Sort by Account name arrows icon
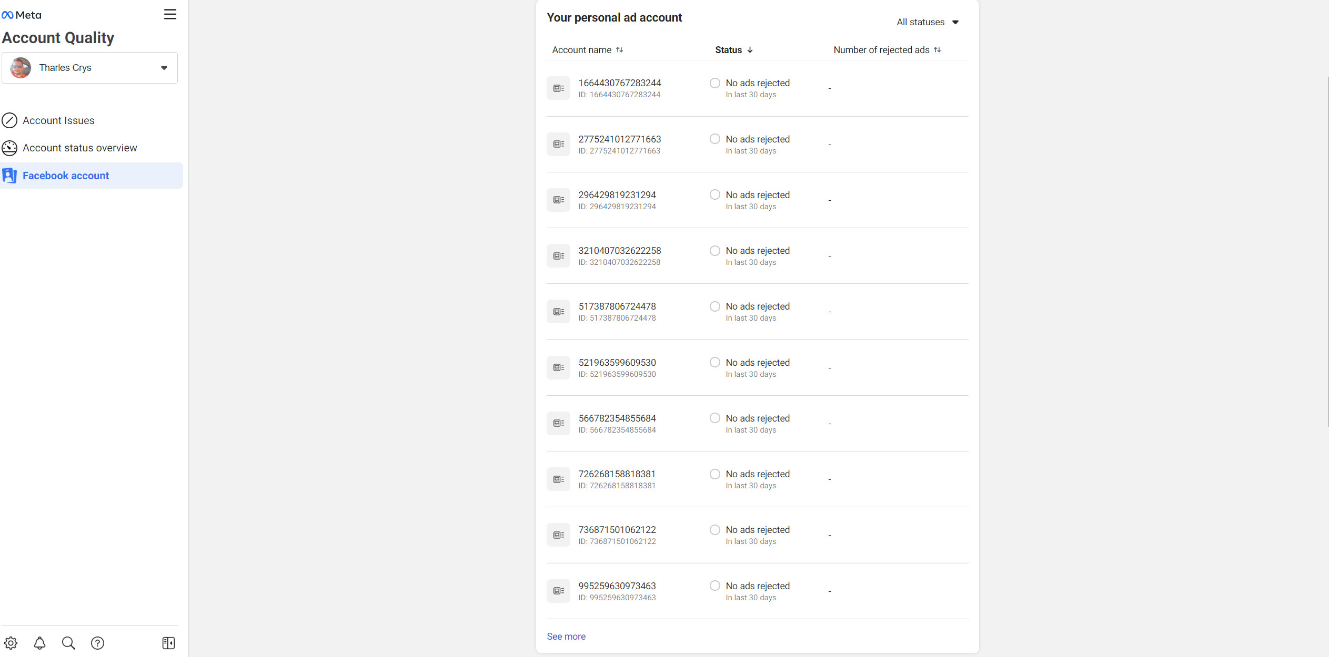 [x=620, y=50]
